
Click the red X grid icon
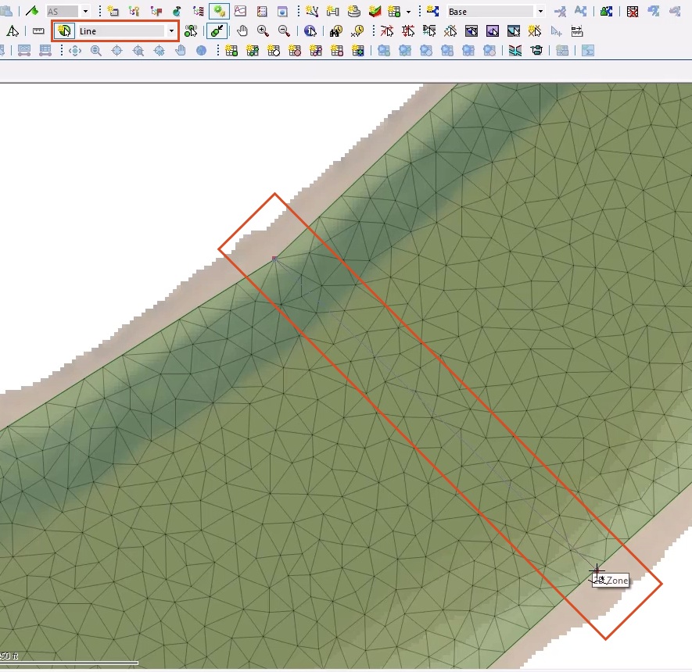[x=633, y=11]
